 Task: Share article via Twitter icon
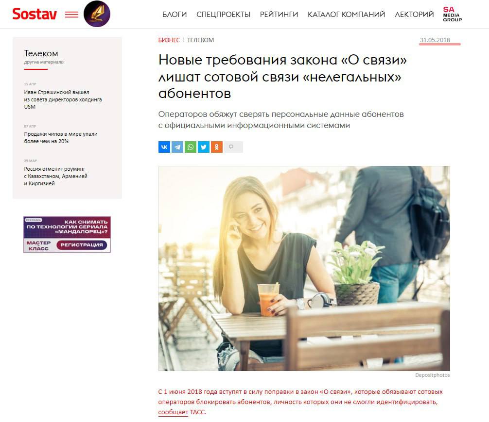point(203,147)
